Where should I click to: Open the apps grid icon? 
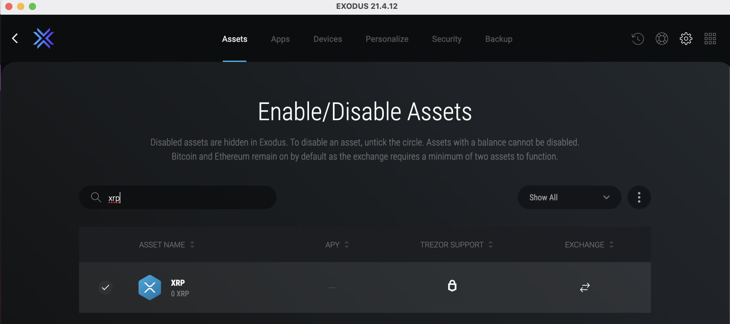point(710,38)
